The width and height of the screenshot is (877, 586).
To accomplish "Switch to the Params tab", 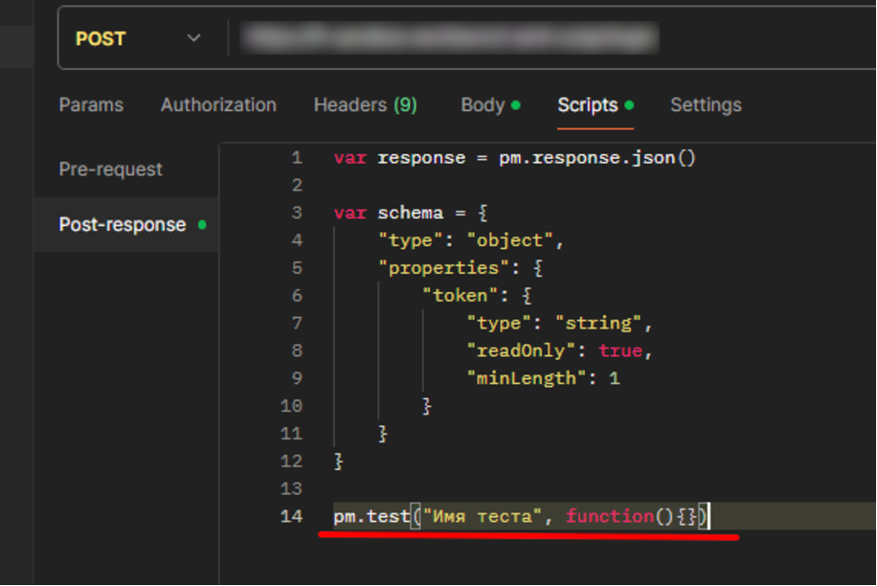I will tap(91, 105).
